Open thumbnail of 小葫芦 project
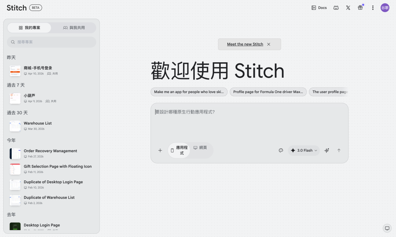396x237 pixels. coord(15,99)
